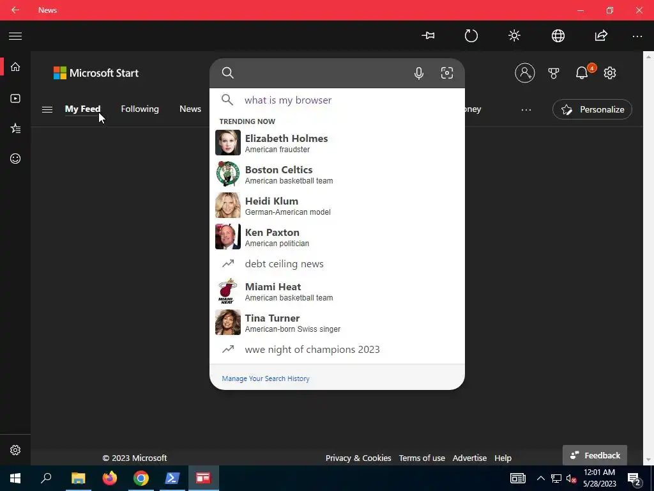
Task: Click the smiley feedback icon in sidebar
Action: 15,159
